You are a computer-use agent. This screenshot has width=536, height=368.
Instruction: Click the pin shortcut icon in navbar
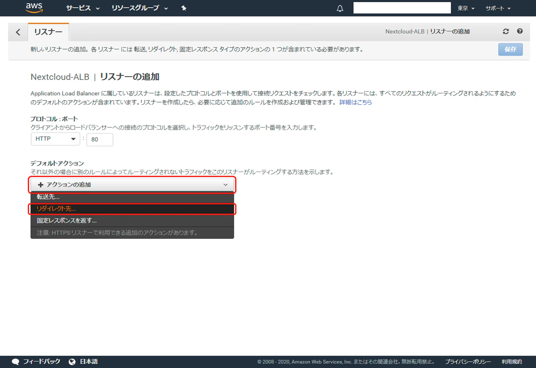pos(184,8)
